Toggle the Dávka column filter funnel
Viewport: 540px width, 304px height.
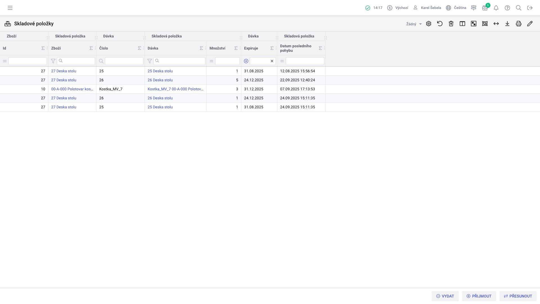click(149, 61)
